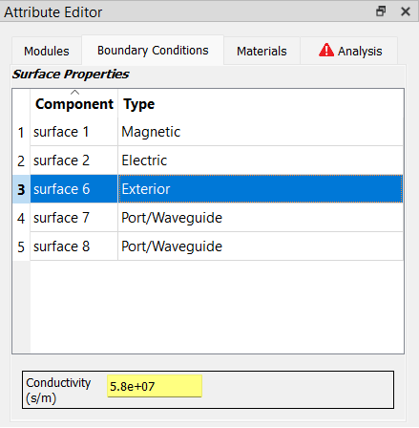Click the Type column header
Screen dimensions: 419x428
coord(261,104)
